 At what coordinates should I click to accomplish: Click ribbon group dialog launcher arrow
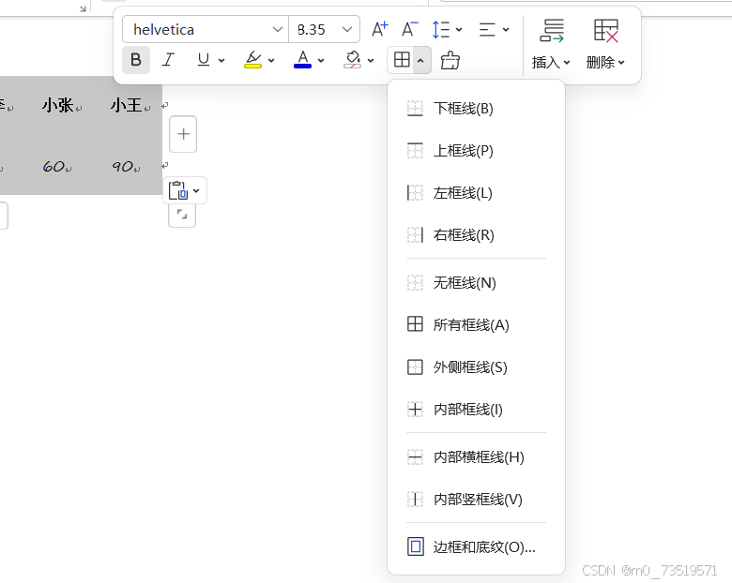point(83,8)
